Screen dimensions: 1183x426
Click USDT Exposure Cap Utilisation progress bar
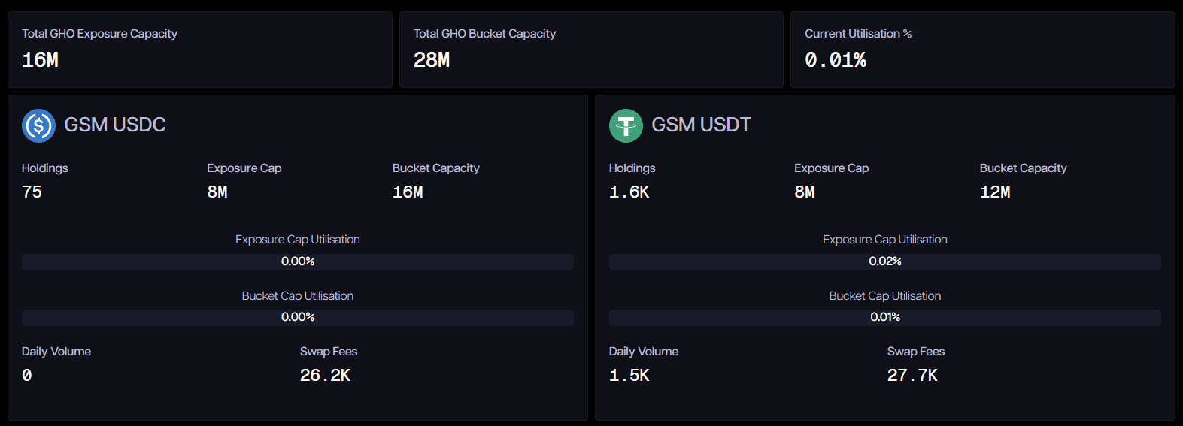click(x=884, y=261)
